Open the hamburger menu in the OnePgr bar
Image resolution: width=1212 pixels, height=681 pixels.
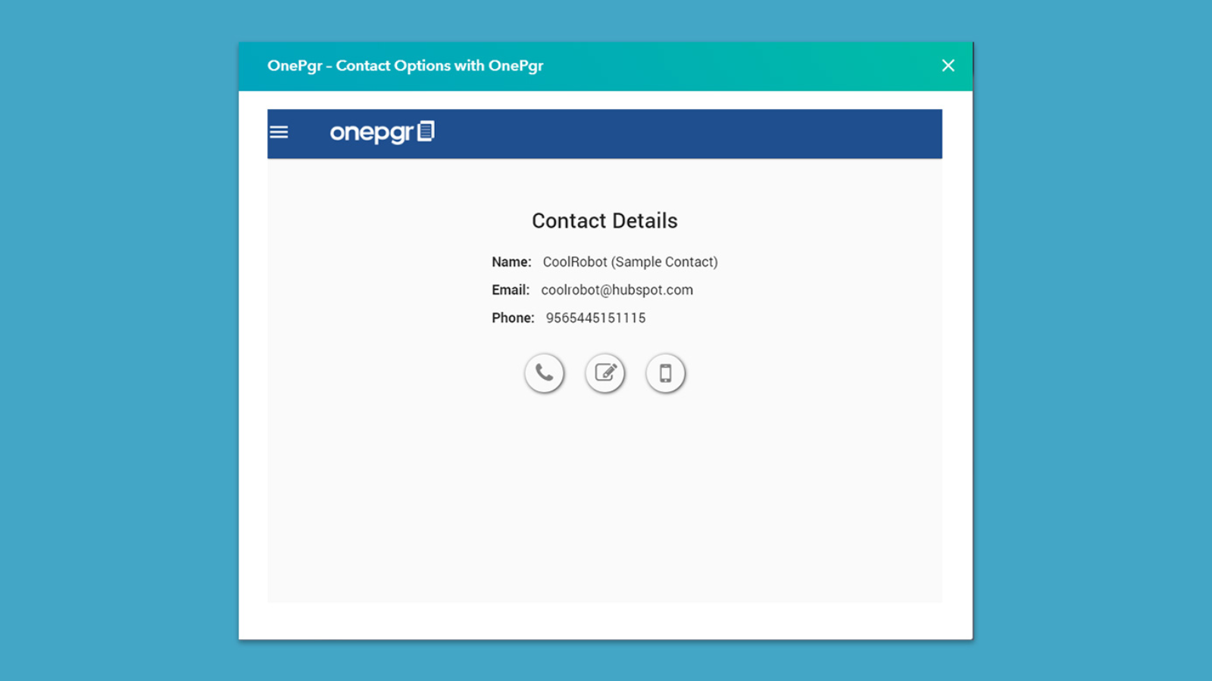pos(279,132)
